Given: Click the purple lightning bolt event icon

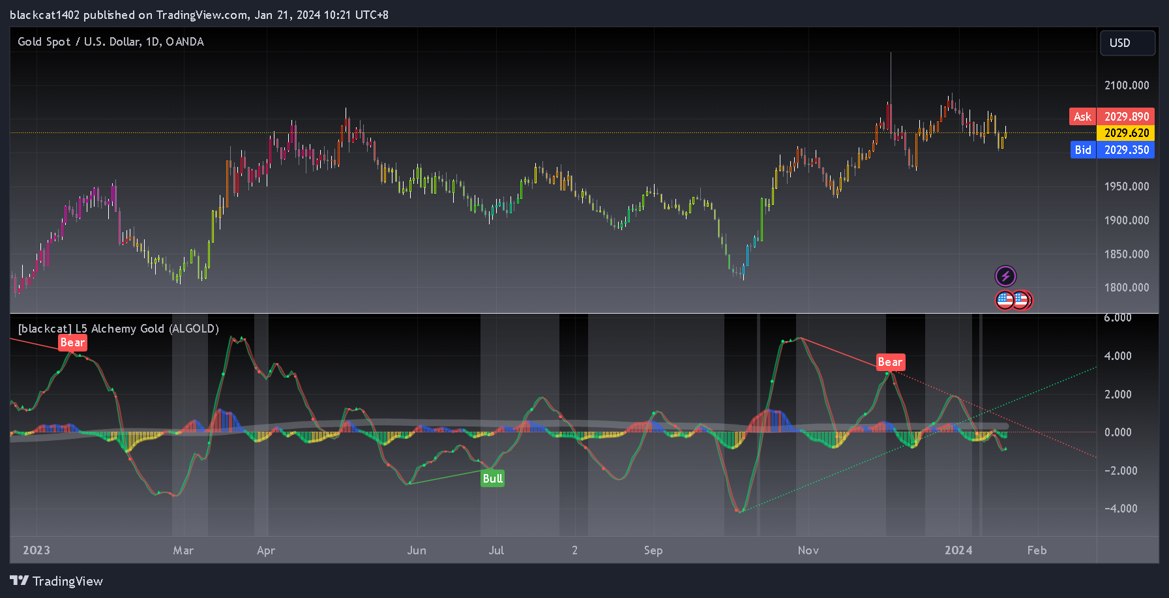Looking at the screenshot, I should 1005,276.
